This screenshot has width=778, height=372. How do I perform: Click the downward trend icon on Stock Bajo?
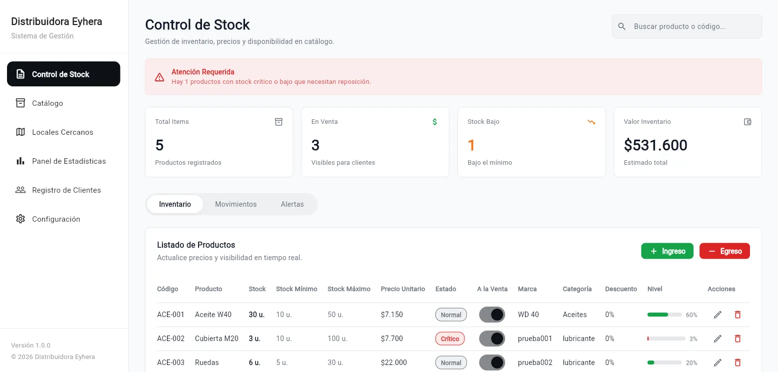(591, 122)
